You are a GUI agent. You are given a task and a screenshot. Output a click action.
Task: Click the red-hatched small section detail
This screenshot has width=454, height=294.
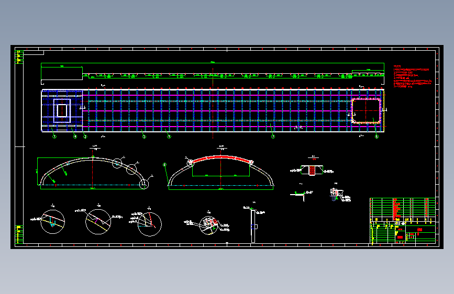coord(312,170)
